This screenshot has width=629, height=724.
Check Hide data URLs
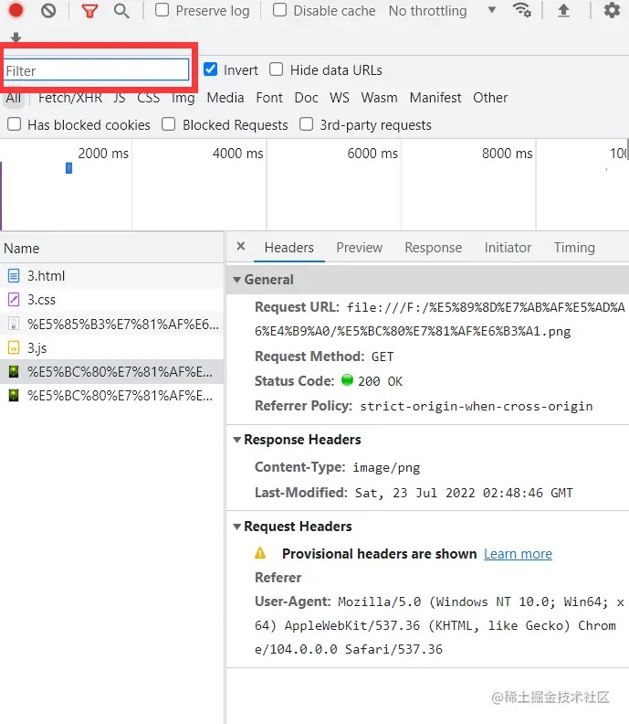pos(277,69)
